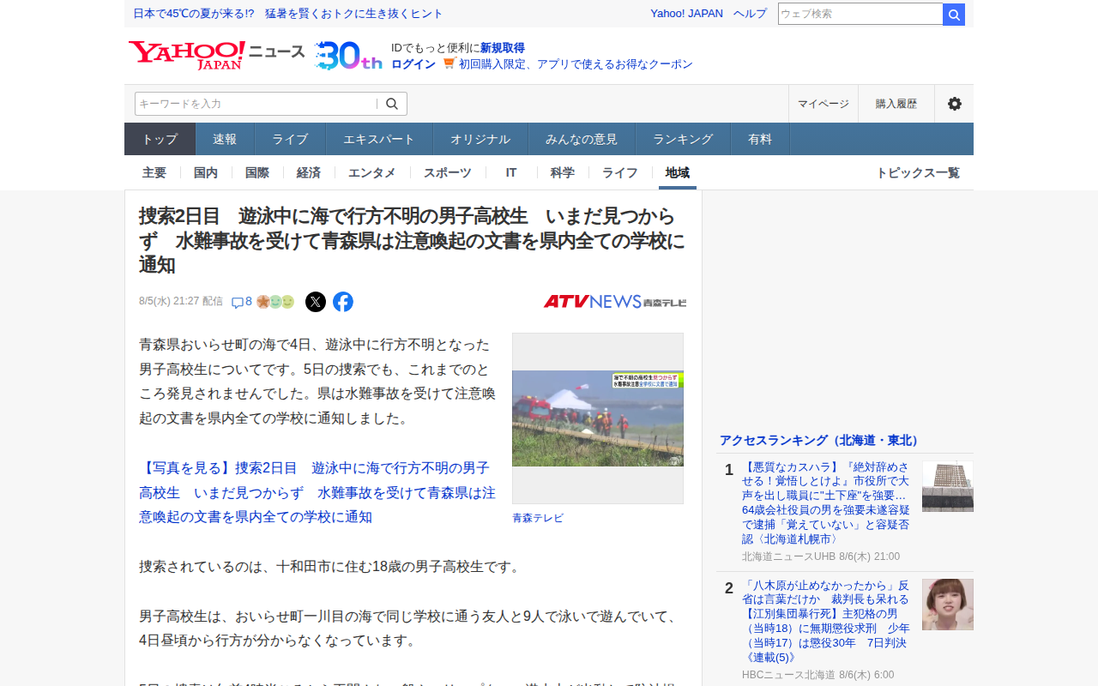Focus the ウェブ検索 input field
The width and height of the screenshot is (1098, 686).
(x=860, y=14)
